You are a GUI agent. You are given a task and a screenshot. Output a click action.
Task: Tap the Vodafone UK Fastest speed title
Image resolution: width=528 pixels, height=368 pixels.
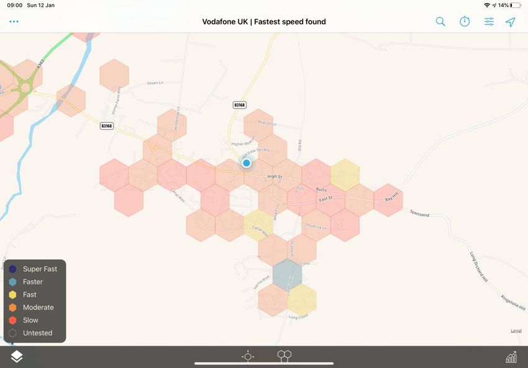point(264,22)
